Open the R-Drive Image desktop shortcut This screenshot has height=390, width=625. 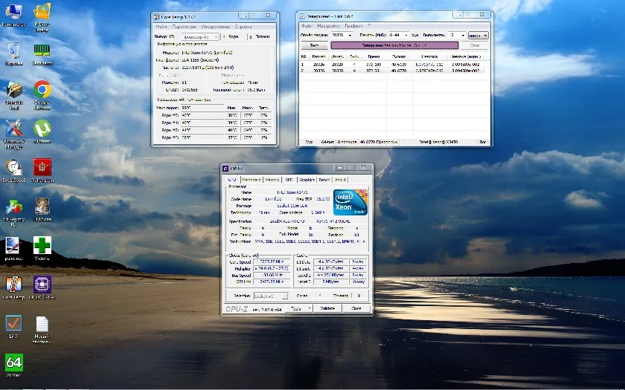(x=42, y=18)
